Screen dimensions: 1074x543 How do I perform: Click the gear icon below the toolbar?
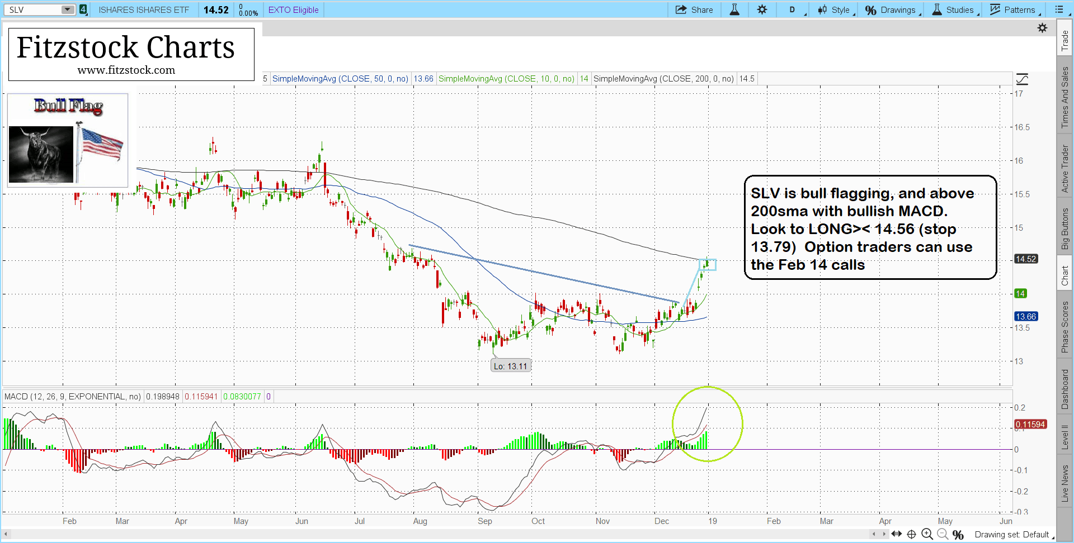click(1042, 28)
